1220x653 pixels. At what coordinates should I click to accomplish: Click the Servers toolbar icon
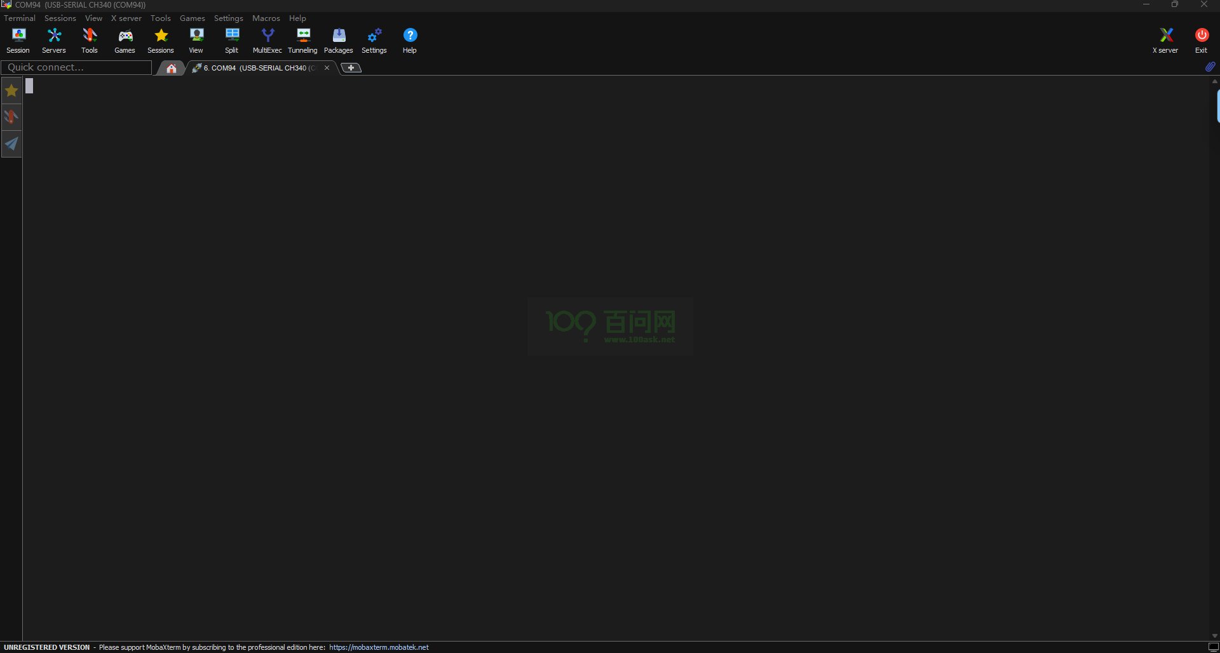click(54, 41)
